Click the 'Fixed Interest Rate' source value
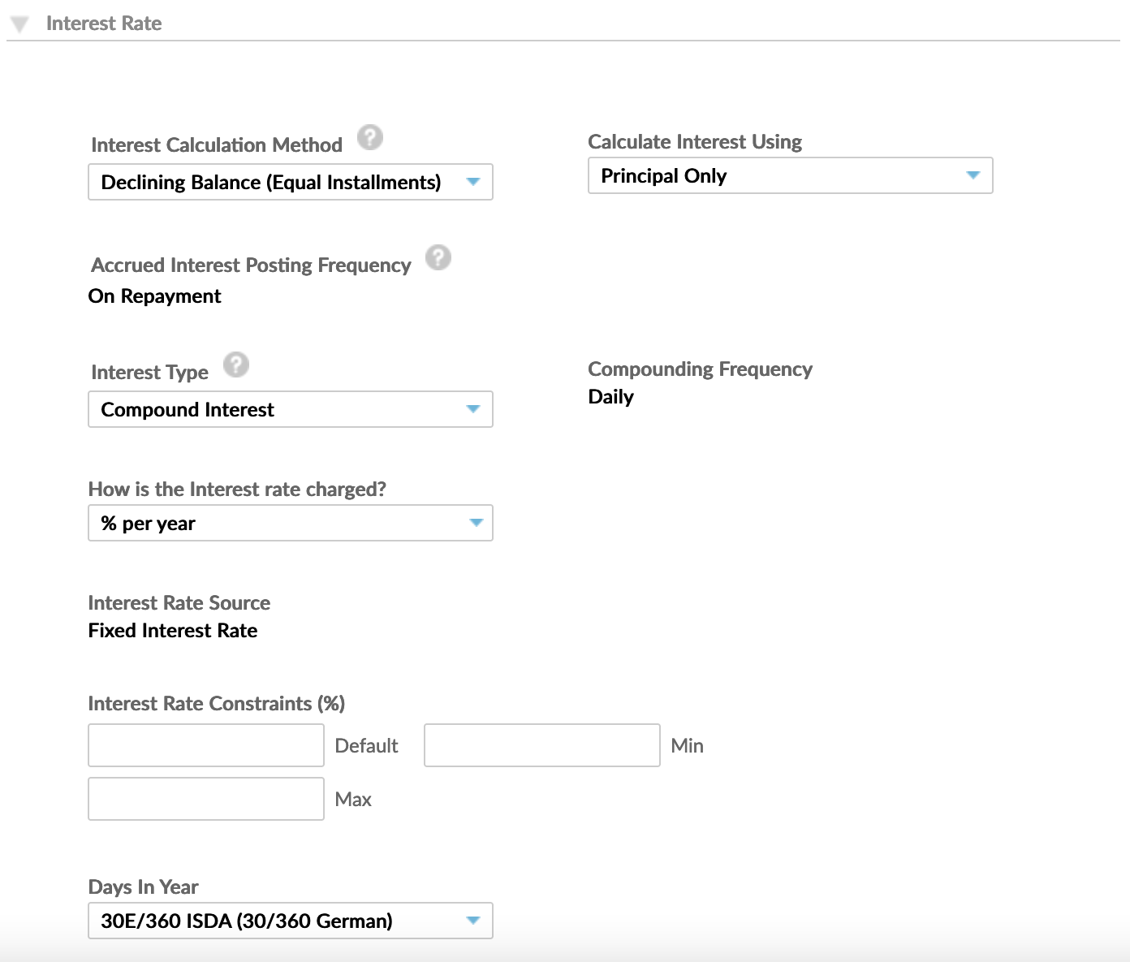Image resolution: width=1130 pixels, height=962 pixels. coord(173,631)
